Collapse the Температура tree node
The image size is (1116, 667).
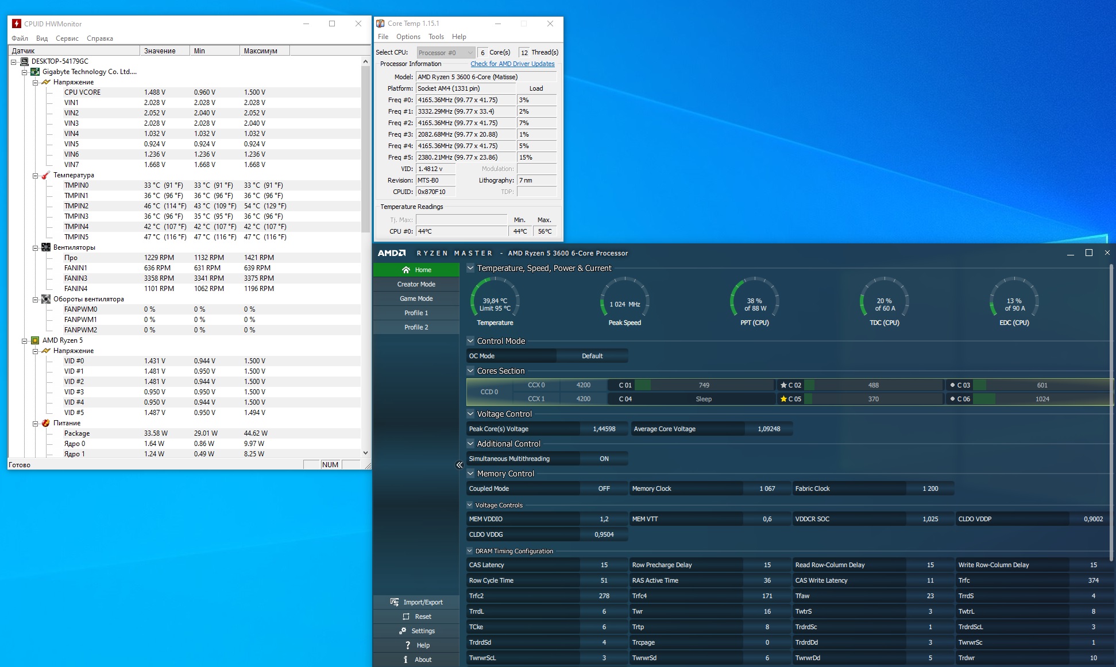click(35, 175)
